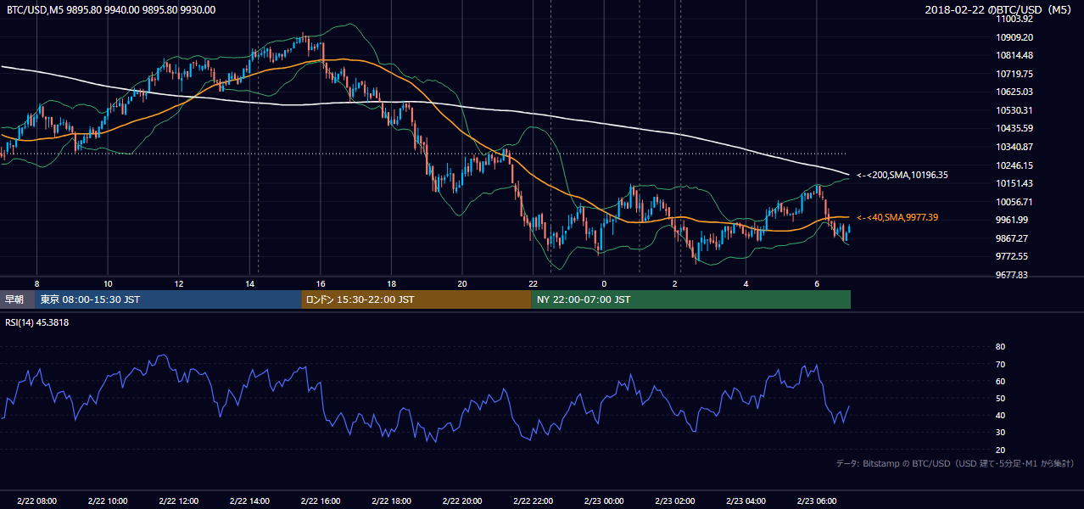Click hour tick 12 under price chart
The image size is (1084, 509).
[179, 283]
